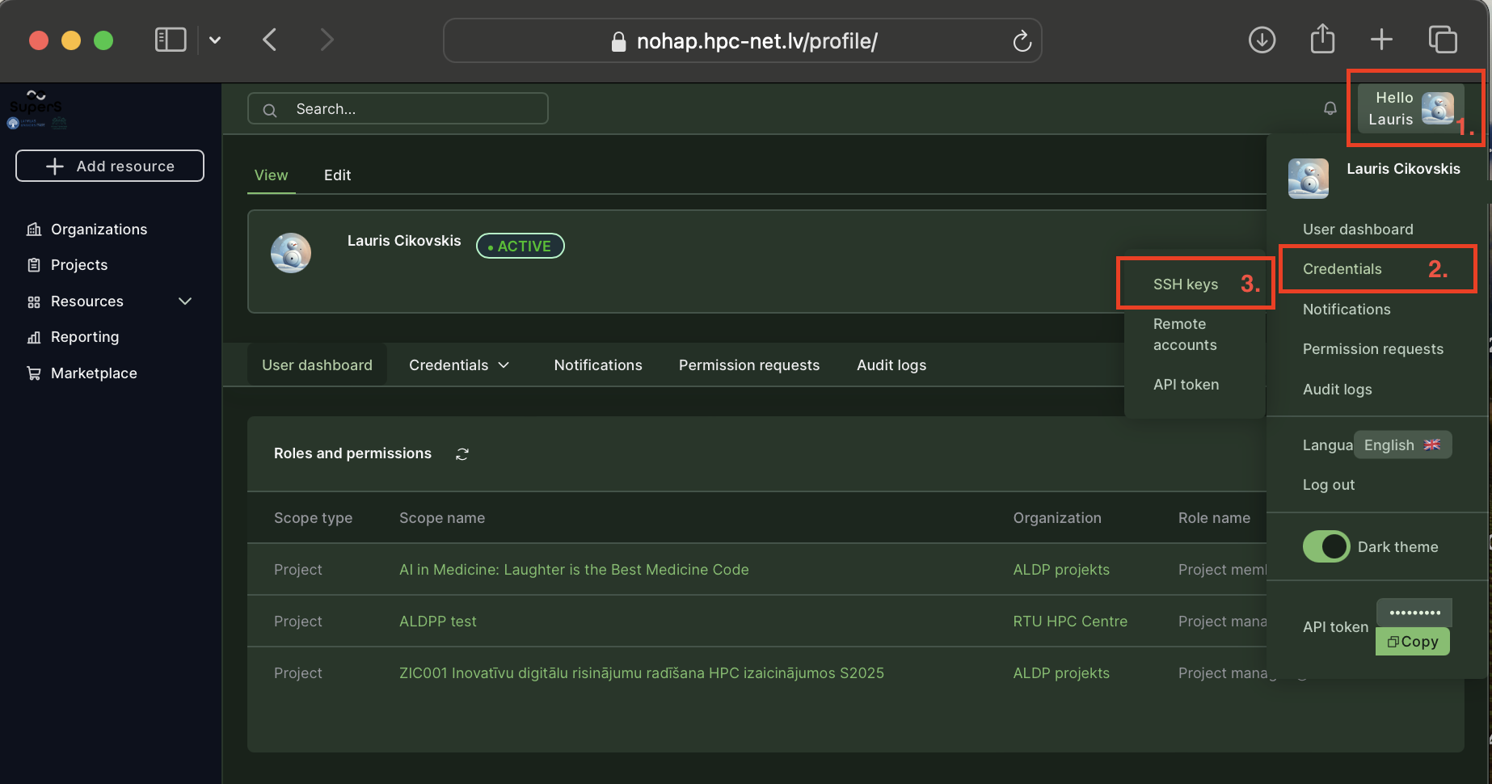1492x784 pixels.
Task: Expand the Resources sidebar section
Action: click(185, 301)
